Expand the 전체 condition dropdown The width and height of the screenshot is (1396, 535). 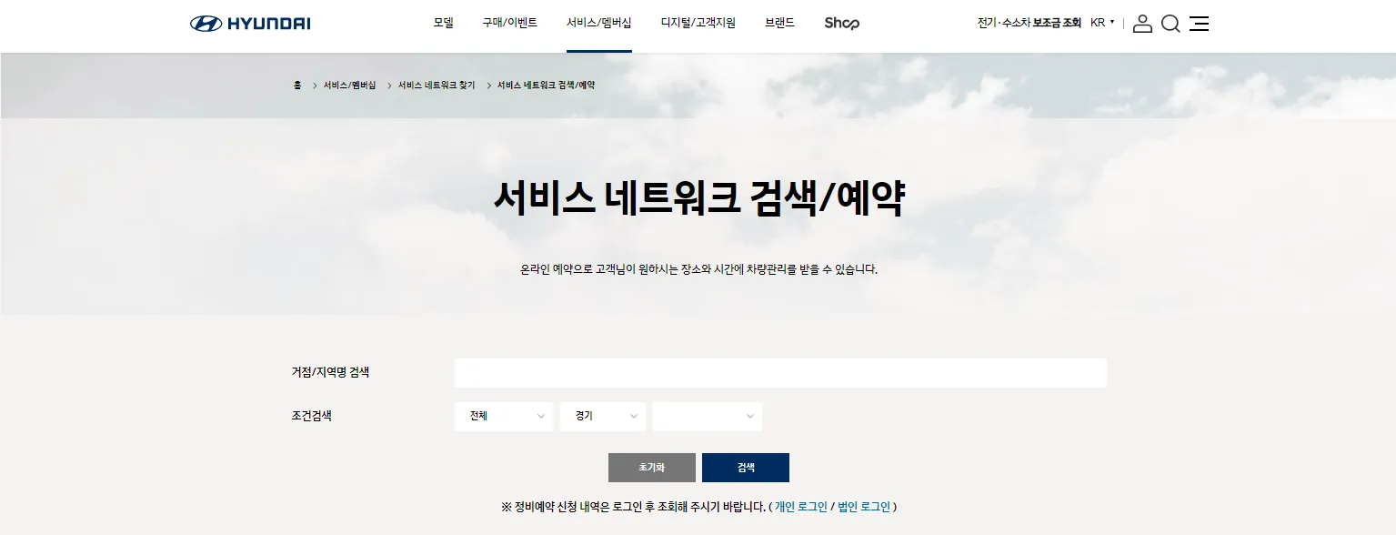pyautogui.click(x=503, y=416)
